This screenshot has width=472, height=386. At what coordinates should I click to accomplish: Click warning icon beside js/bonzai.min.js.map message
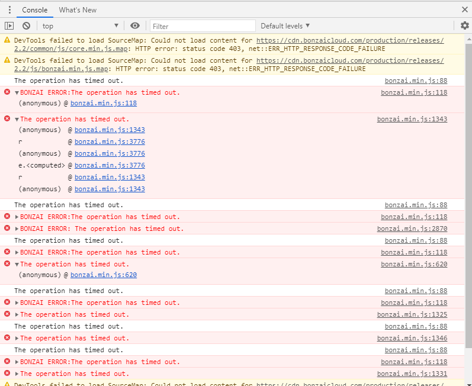click(x=7, y=60)
